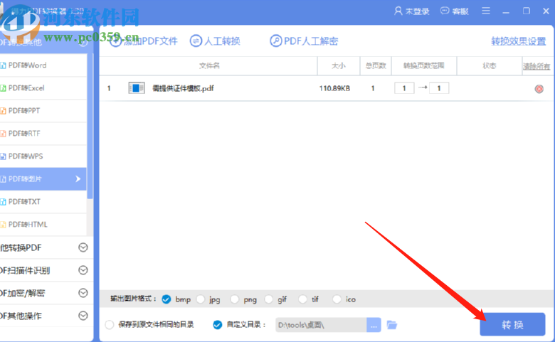555x342 pixels.
Task: Click the output path field D:\tools\桌面\
Action: 321,325
